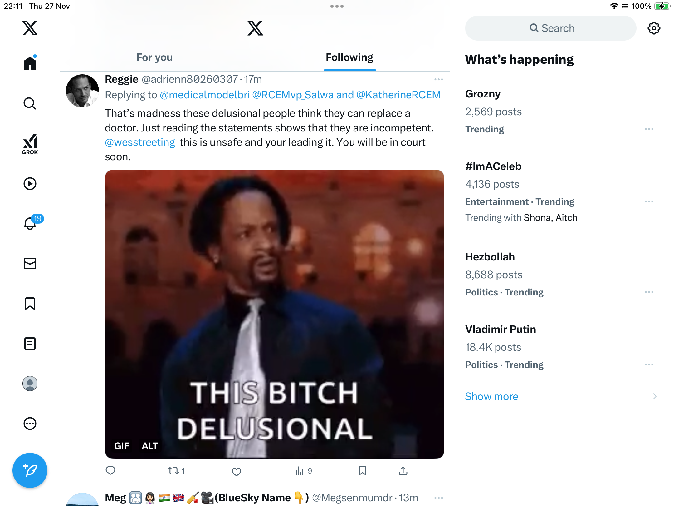Click the Search input field

[551, 28]
